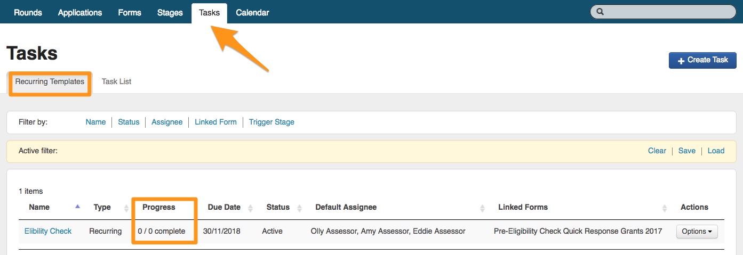Expand the Assignee filter

[167, 122]
